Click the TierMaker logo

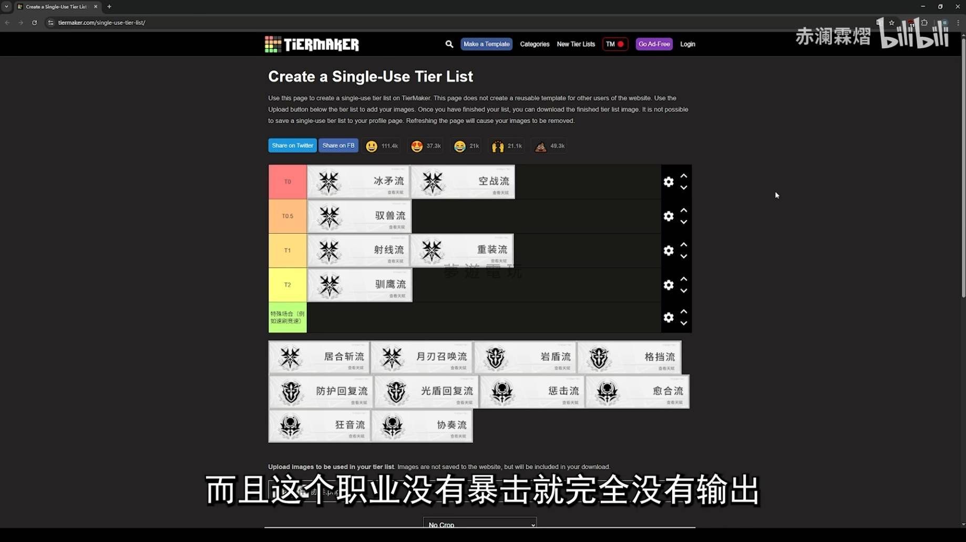[x=312, y=44]
